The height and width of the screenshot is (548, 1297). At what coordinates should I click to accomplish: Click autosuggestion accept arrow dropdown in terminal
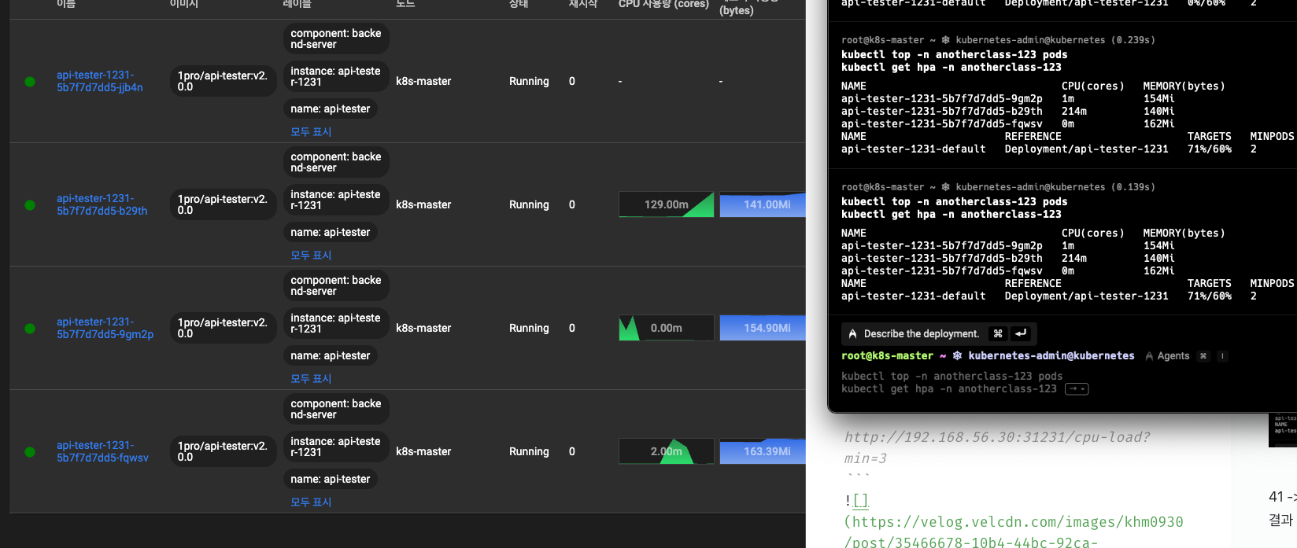[1077, 388]
